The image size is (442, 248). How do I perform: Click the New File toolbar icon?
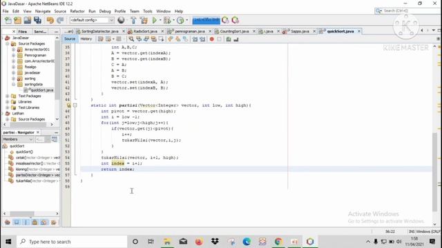pos(8,20)
